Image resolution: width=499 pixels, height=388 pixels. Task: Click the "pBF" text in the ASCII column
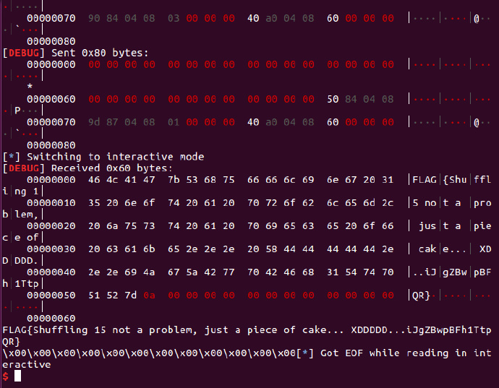(x=484, y=272)
